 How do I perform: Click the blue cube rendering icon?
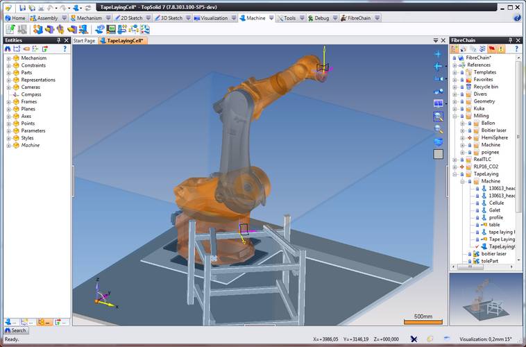point(438,142)
